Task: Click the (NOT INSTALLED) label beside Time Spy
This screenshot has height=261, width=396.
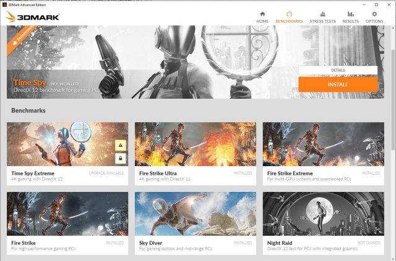Action: tap(64, 84)
